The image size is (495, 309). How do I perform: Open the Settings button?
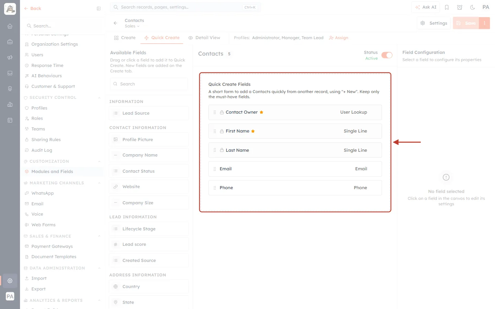[434, 23]
